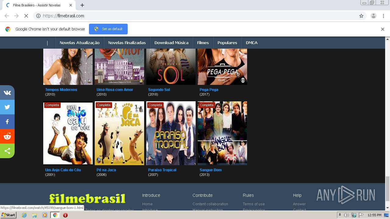Screen dimensions: 390x219
Task: Open Windows Explorer folder in taskbar
Action: tap(34, 215)
